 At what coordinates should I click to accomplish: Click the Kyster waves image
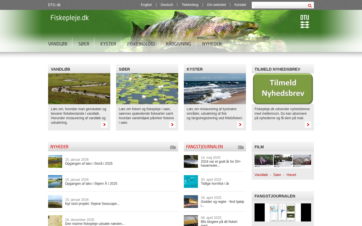pos(215,89)
